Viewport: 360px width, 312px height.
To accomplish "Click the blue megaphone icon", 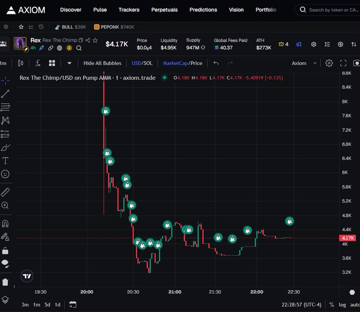I will click(299, 44).
